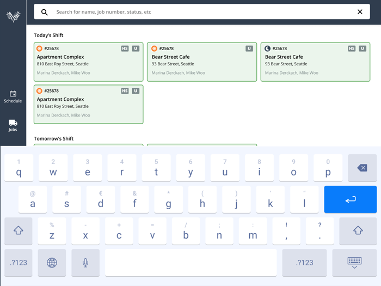Image resolution: width=381 pixels, height=286 pixels.
Task: Tap the v key
Action: (x=152, y=231)
